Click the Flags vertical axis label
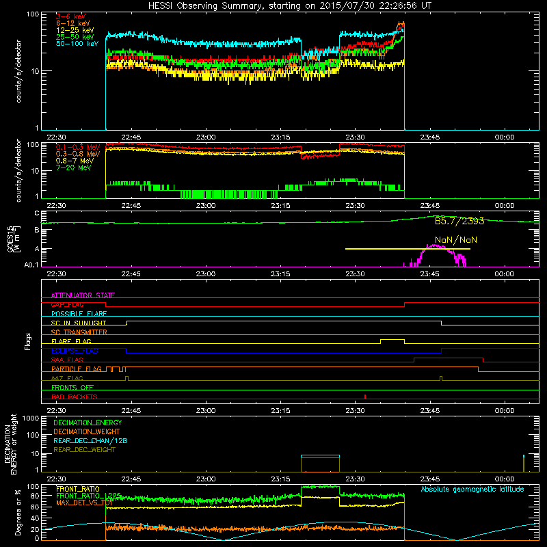Screen dimensions: 547x547 (x=28, y=341)
